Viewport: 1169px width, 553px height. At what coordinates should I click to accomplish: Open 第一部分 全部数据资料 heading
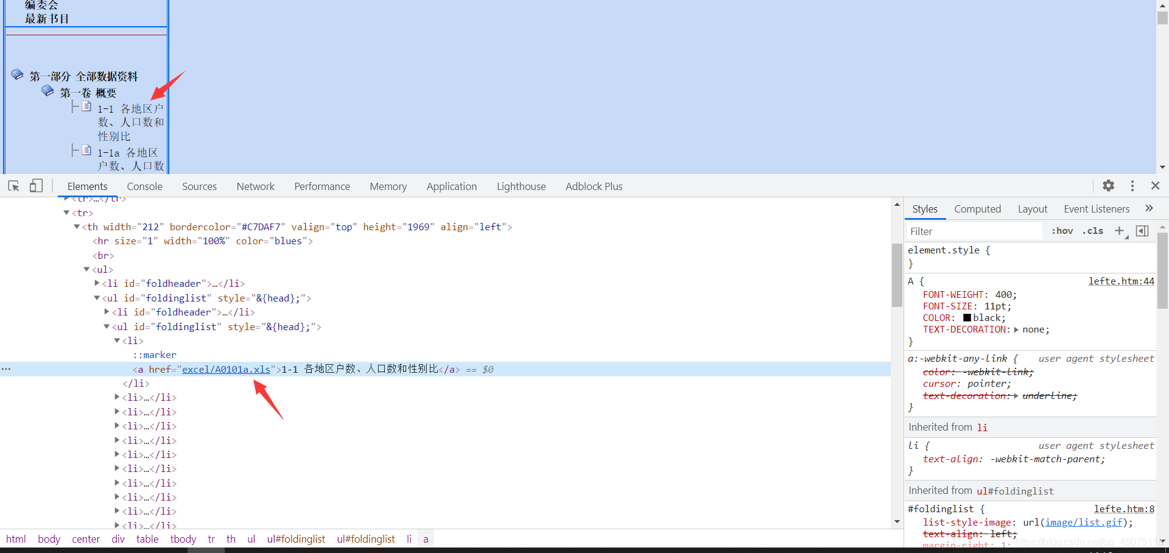pos(83,76)
